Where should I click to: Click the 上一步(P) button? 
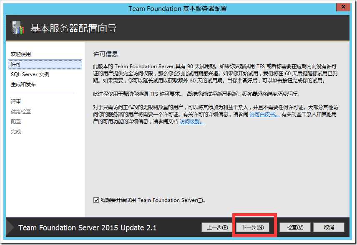coord(217,227)
